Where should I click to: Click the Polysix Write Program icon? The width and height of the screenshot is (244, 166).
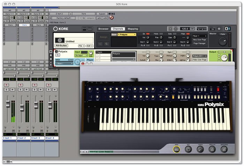224,149
